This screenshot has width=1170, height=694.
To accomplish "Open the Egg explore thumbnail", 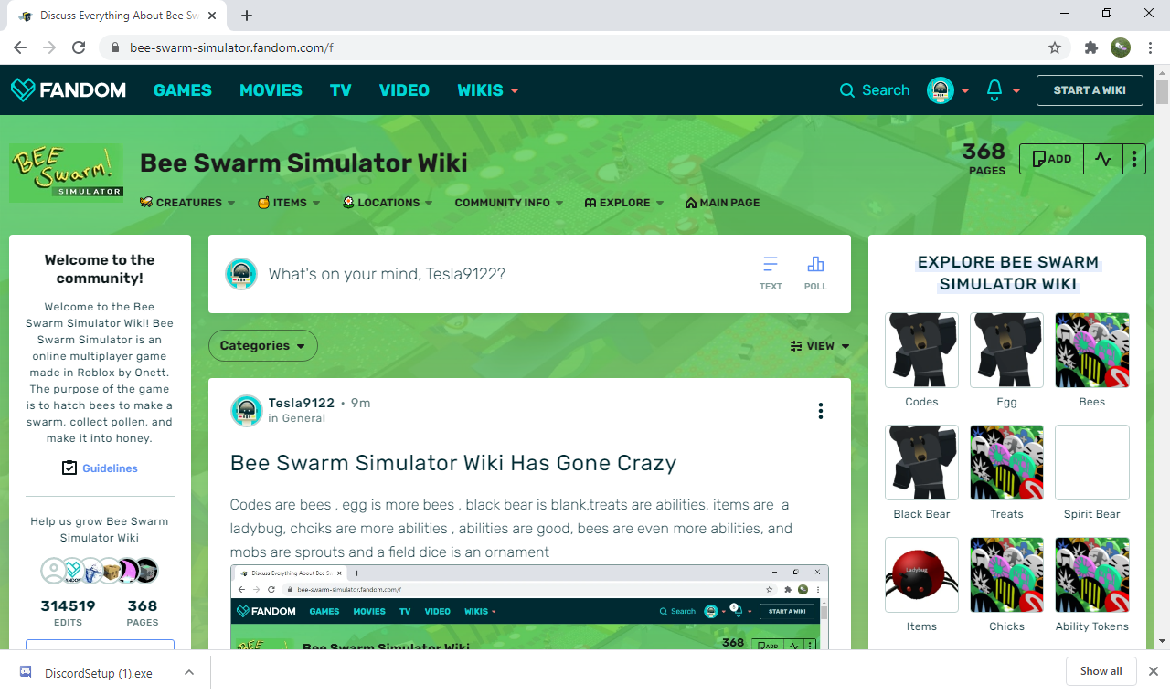I will click(x=1006, y=351).
